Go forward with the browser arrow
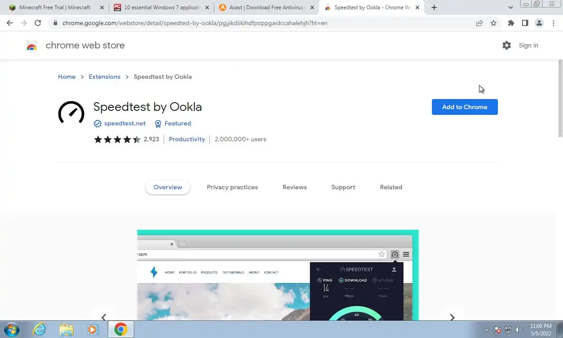 24,23
